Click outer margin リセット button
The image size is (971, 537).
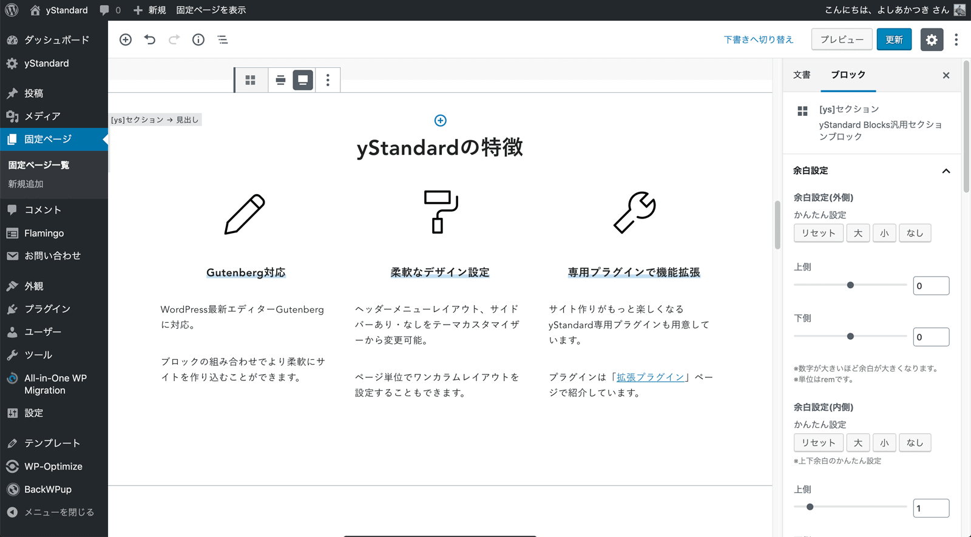pyautogui.click(x=818, y=233)
